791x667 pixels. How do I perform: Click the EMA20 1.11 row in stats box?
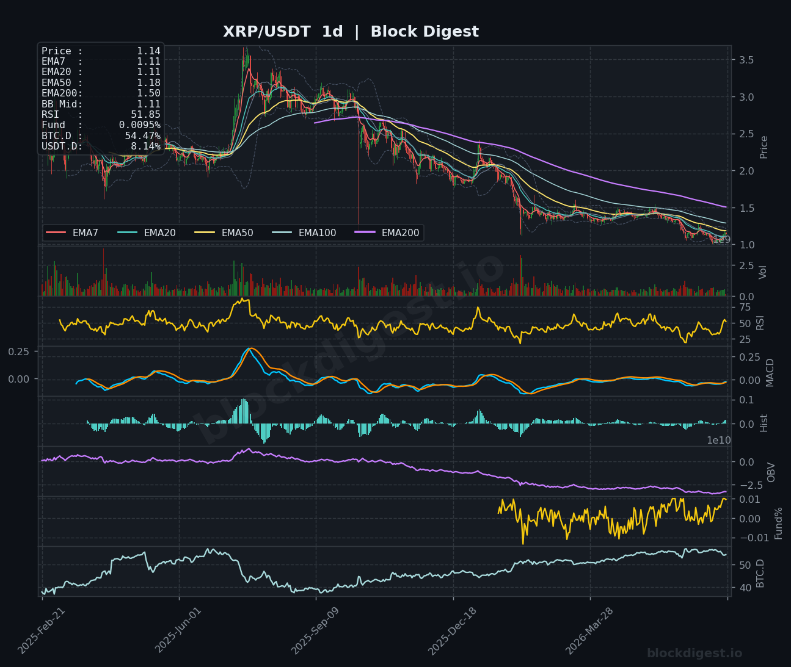101,72
